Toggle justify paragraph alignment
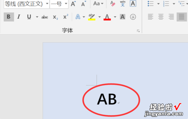Screen dimensions: 188x119 coord(182,17)
